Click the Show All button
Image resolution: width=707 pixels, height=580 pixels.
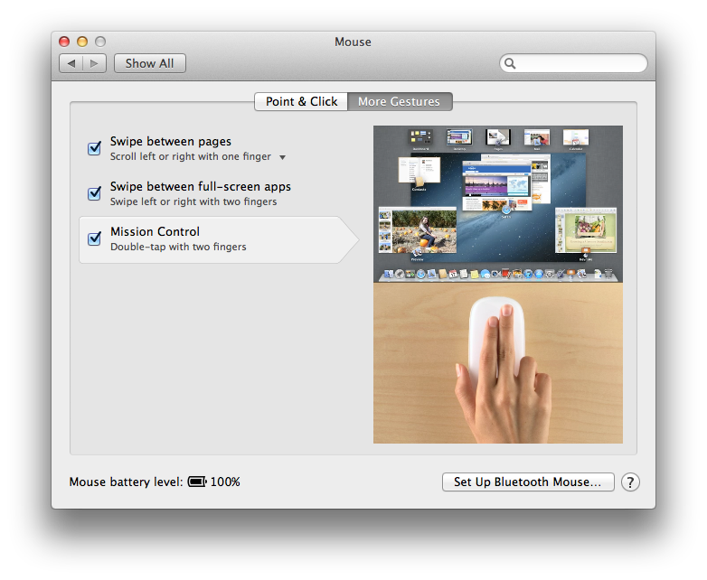(150, 63)
